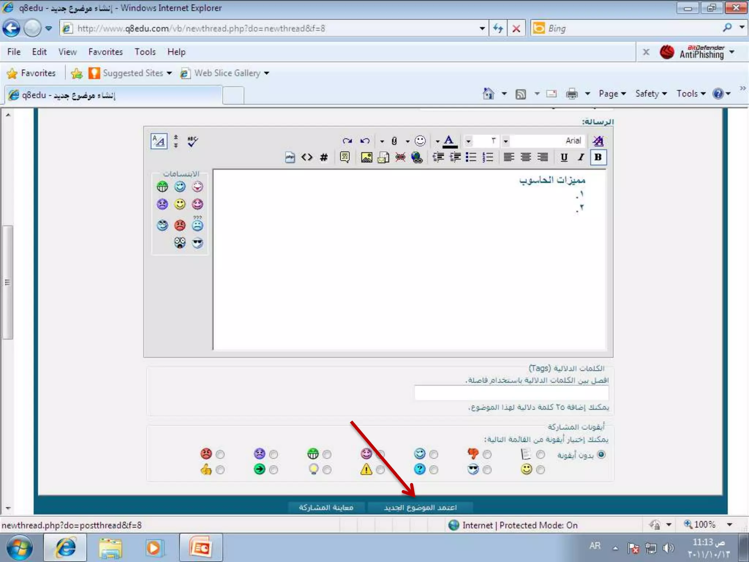
Task: Select the warning triangle post icon radio
Action: pyautogui.click(x=380, y=470)
